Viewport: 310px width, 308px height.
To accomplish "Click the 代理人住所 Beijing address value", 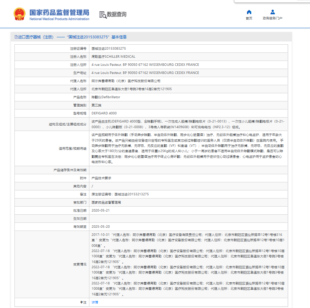I will click(x=132, y=89).
